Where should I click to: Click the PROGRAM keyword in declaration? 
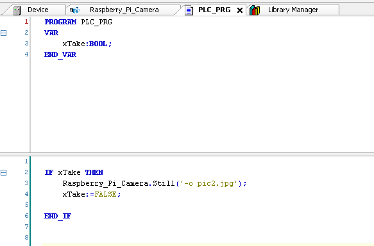tap(60, 22)
